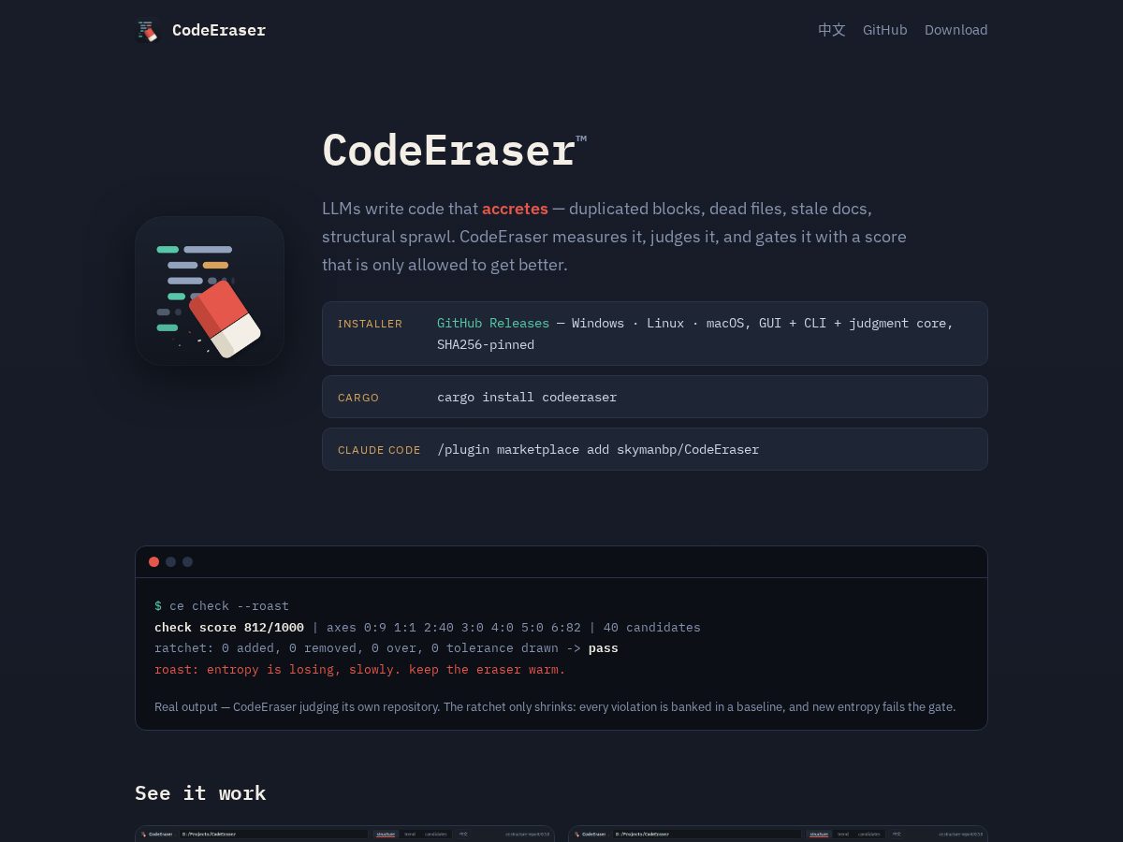1123x842 pixels.
Task: Click the red "roast: entropy is losing" line
Action: tap(360, 670)
